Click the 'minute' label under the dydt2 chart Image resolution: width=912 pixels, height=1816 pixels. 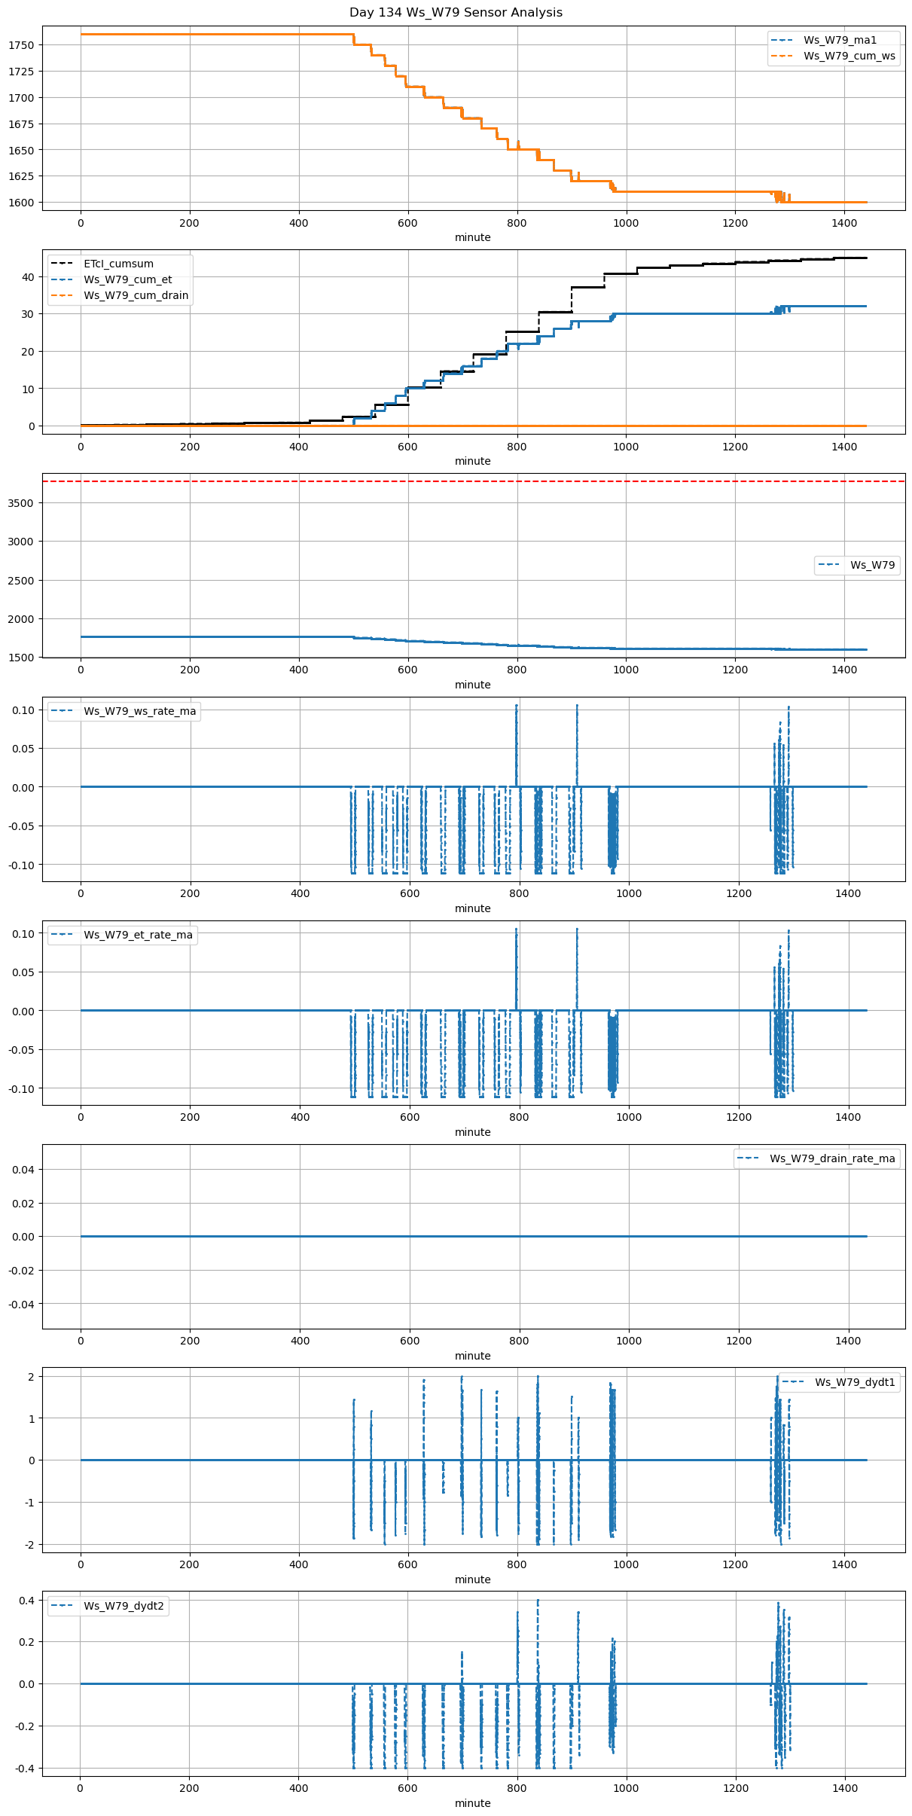[472, 1803]
